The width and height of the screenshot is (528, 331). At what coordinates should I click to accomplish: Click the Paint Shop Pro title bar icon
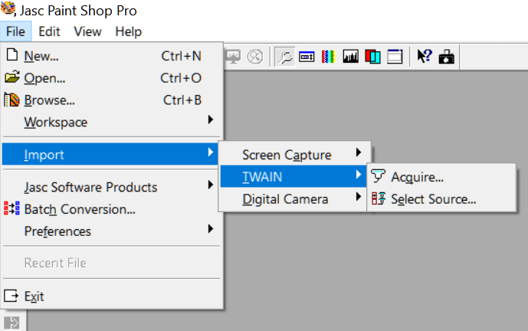pyautogui.click(x=8, y=8)
